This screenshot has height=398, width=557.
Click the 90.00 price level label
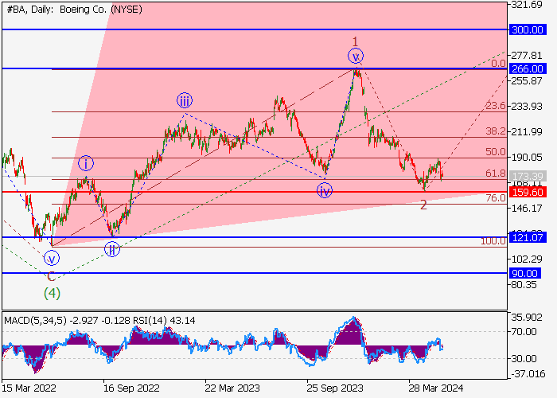click(524, 273)
